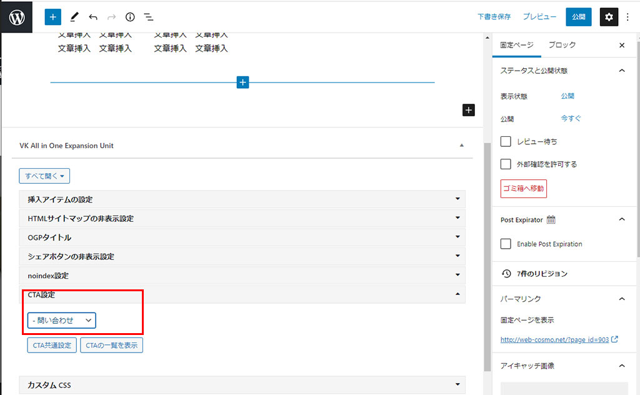This screenshot has height=395, width=640.
Task: Tick the Enable Post Expiration checkbox
Action: [x=506, y=244]
